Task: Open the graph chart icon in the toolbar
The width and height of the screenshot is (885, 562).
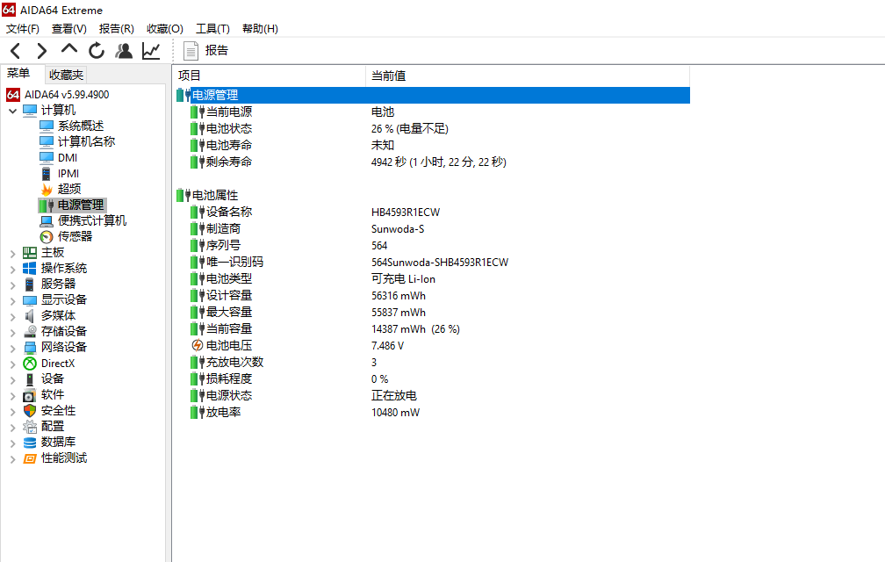Action: (151, 51)
